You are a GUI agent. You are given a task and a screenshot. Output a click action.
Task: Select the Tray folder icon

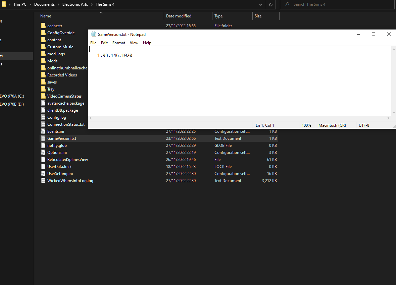click(43, 89)
